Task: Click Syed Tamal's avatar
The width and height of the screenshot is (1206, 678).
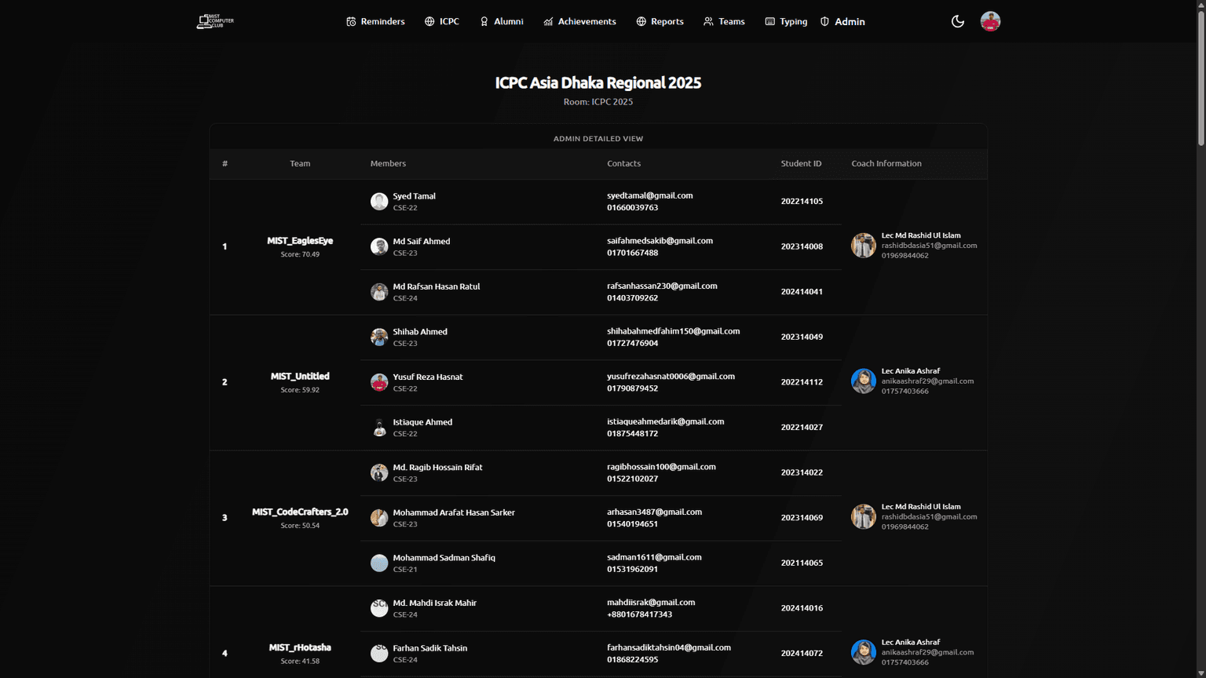Action: (379, 202)
